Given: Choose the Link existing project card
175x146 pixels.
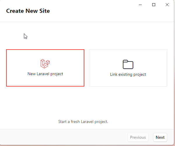Looking at the screenshot, I should tap(128, 68).
